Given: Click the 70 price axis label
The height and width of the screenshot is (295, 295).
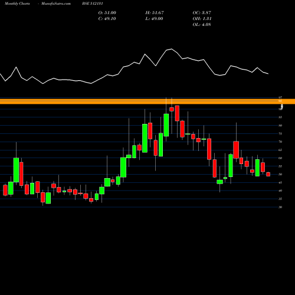Looking at the screenshot, I should coord(280,142).
